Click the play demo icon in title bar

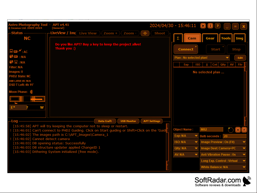click(x=203, y=26)
